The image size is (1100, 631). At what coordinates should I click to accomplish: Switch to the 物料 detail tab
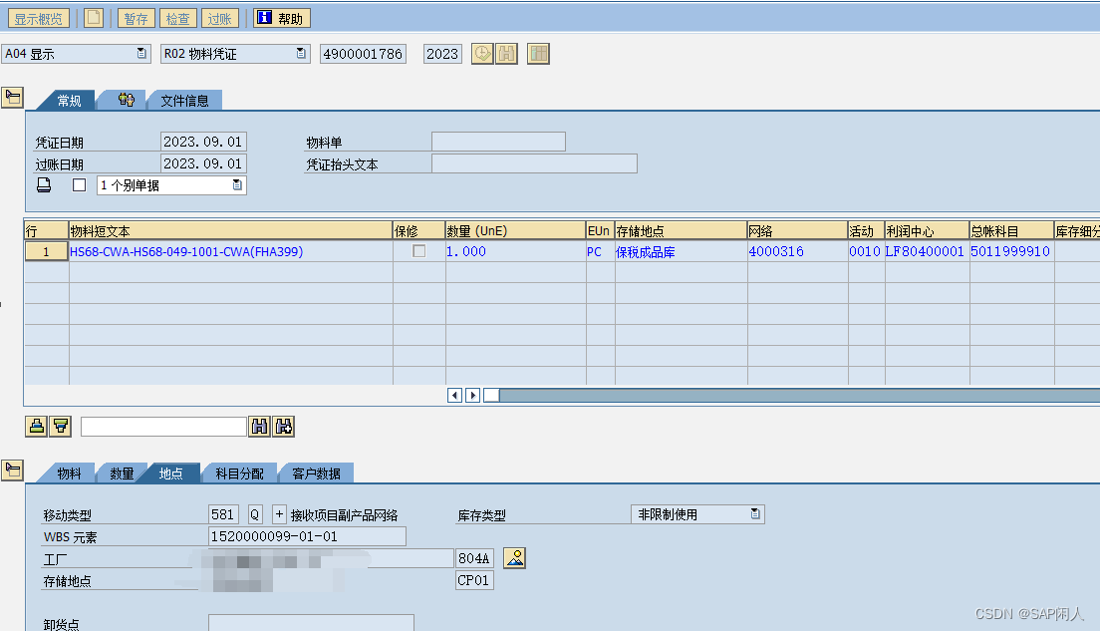click(68, 473)
